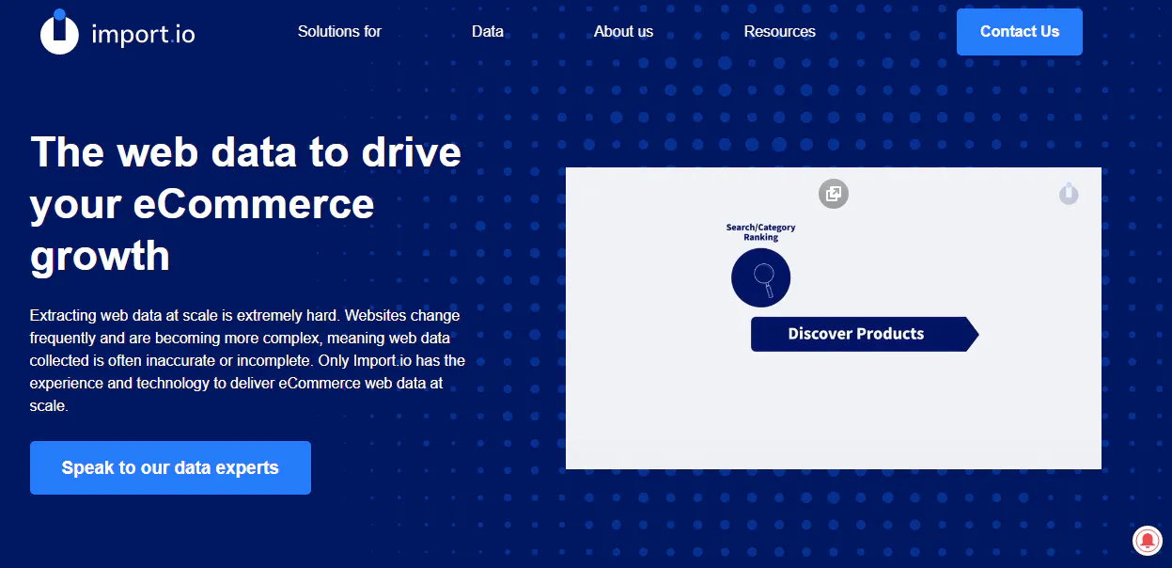Image resolution: width=1172 pixels, height=568 pixels.
Task: Click the Search/Category Ranking label
Action: 760,230
